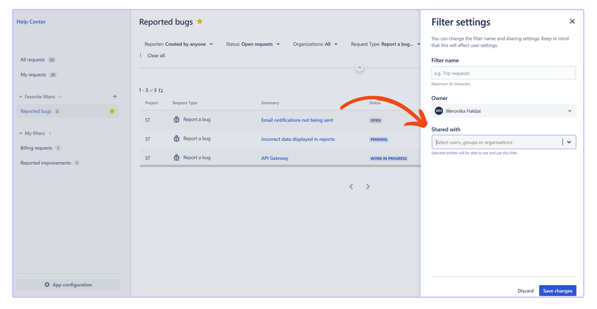Open the Reporter filter dropdown
Image resolution: width=597 pixels, height=309 pixels.
coord(178,44)
